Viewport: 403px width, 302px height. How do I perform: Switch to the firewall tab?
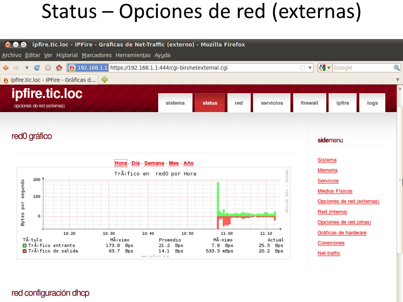coord(309,103)
